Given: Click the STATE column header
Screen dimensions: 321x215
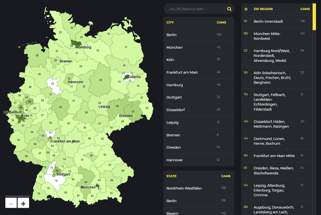Looking at the screenshot, I should pos(171,176).
